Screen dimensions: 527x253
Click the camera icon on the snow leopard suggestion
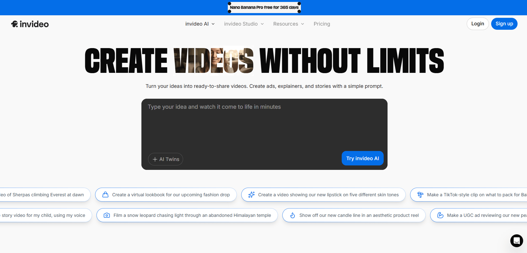[107, 215]
